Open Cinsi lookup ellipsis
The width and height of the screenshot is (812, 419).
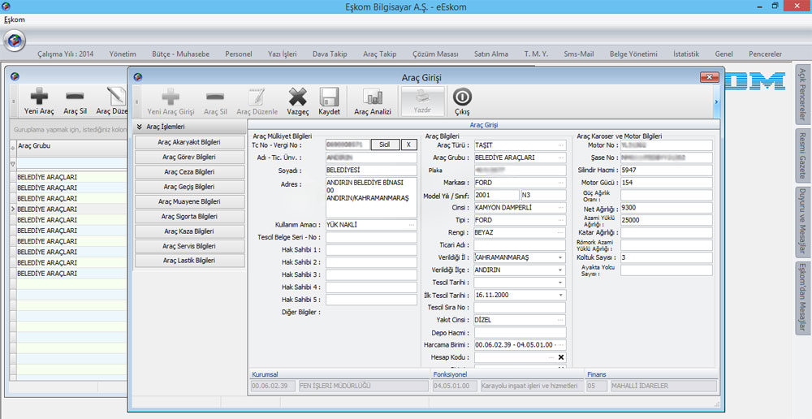(561, 208)
